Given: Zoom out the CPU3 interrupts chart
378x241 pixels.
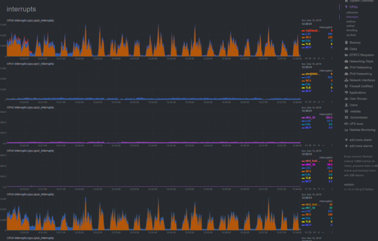Looking at the screenshot, I should pyautogui.click(x=323, y=189).
